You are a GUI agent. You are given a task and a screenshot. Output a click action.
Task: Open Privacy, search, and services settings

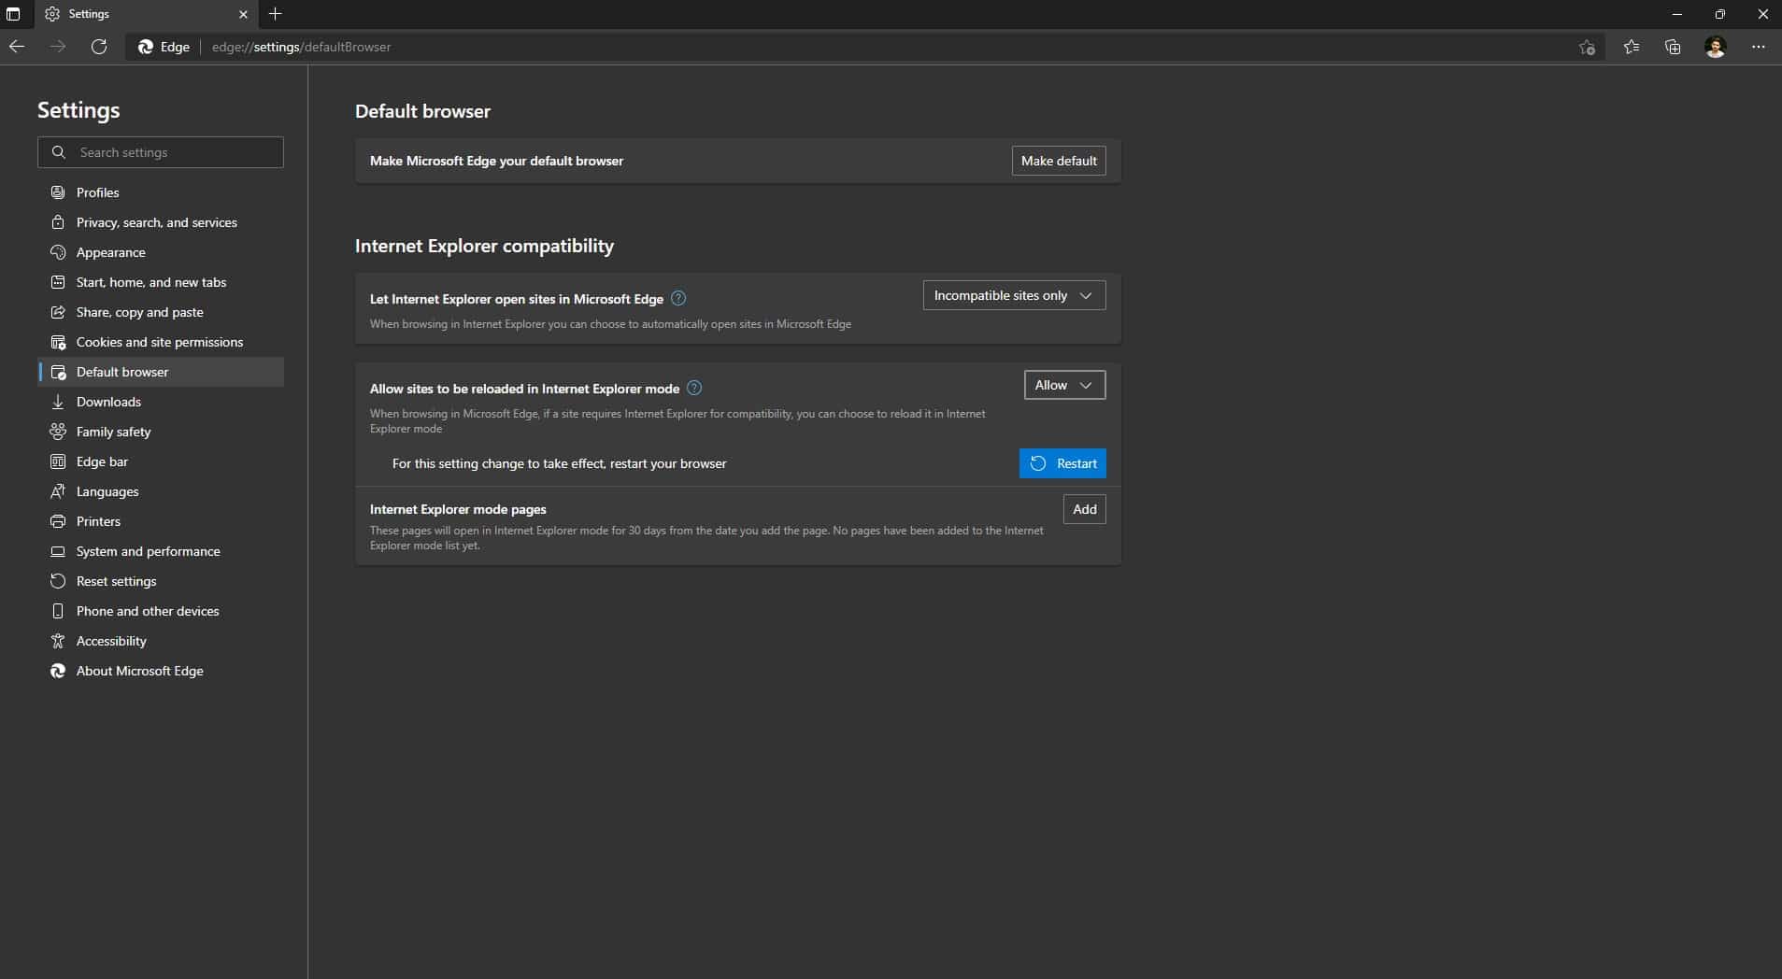point(161,222)
